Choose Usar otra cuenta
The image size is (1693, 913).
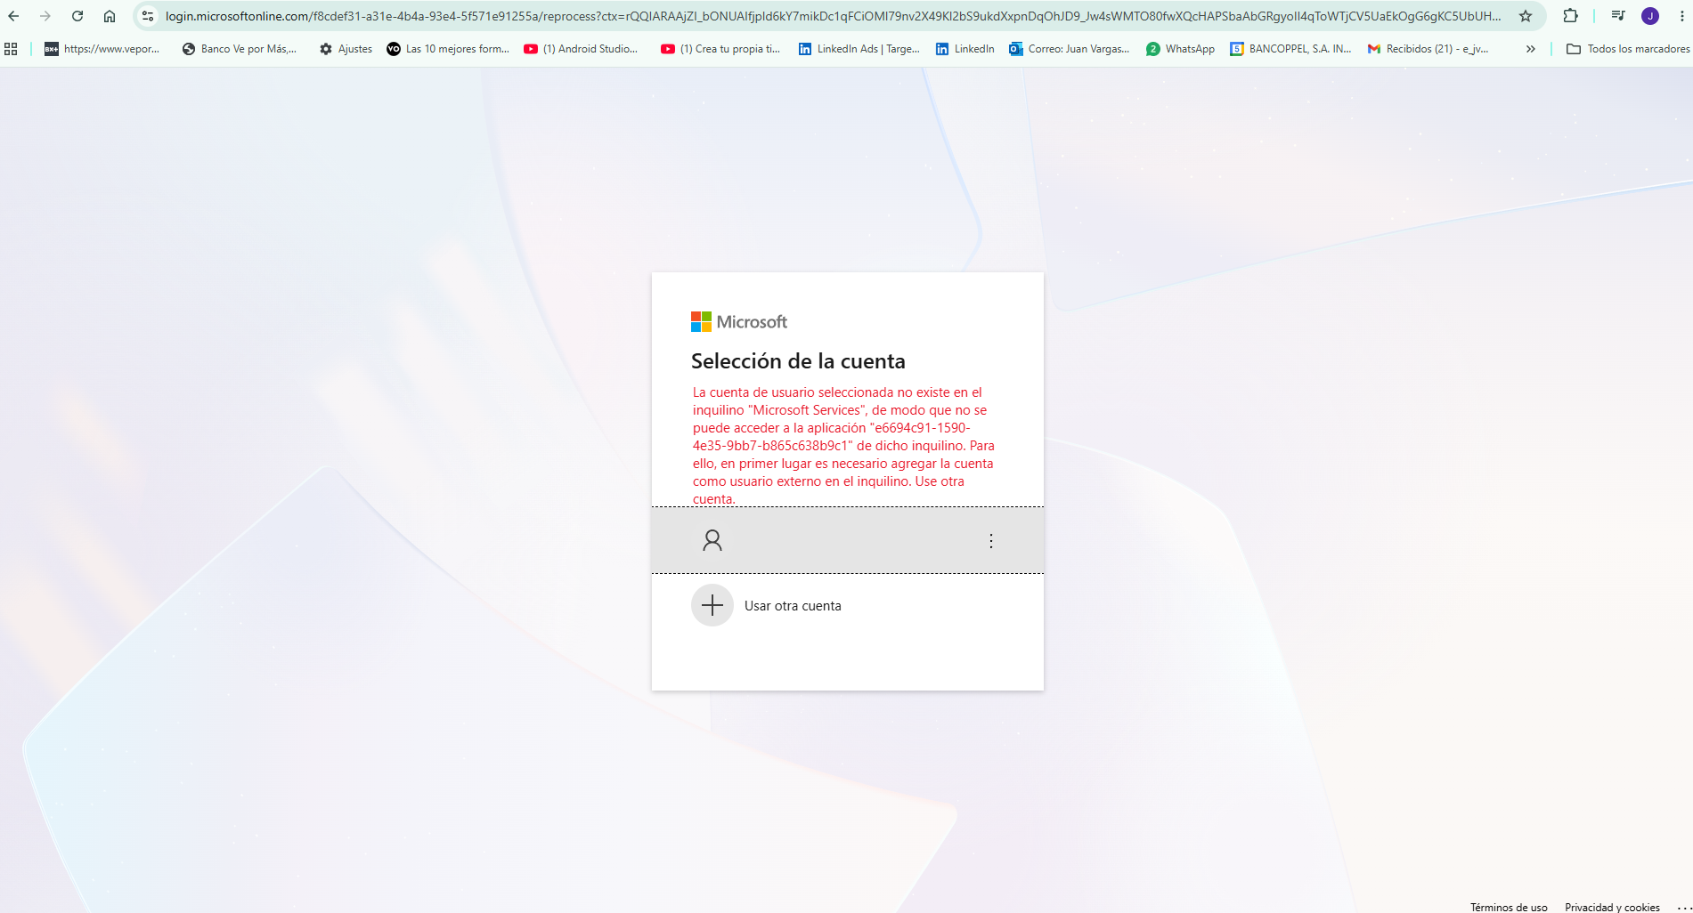[x=793, y=606]
